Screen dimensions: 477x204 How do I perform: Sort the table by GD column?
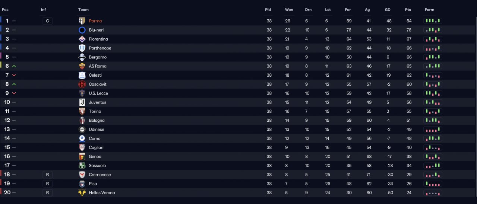(388, 10)
